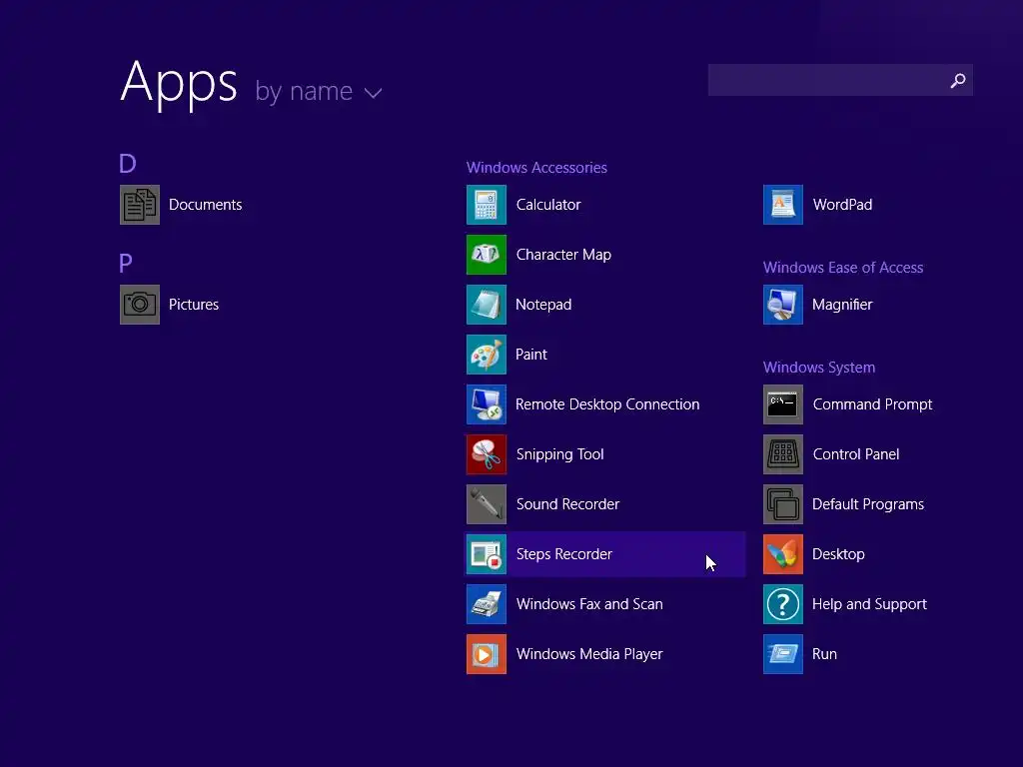Click the 'Windows Media Player' label
This screenshot has width=1023, height=767.
(589, 654)
